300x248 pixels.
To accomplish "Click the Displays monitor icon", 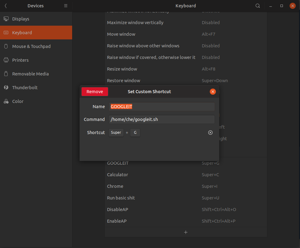I will click(6, 19).
